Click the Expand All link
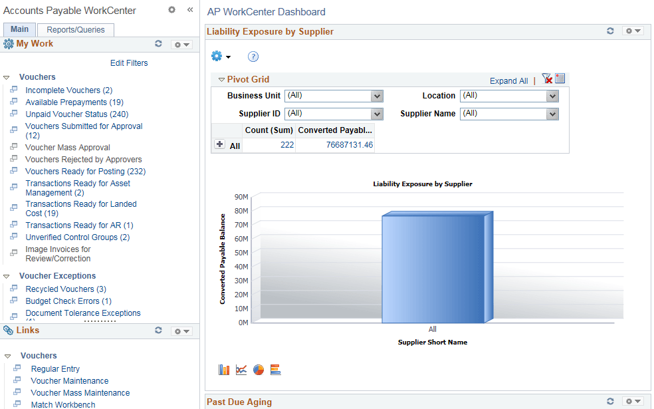Image resolution: width=654 pixels, height=409 pixels. 508,80
